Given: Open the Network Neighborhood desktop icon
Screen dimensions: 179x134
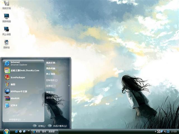Looking at the screenshot, I should 6,31.
